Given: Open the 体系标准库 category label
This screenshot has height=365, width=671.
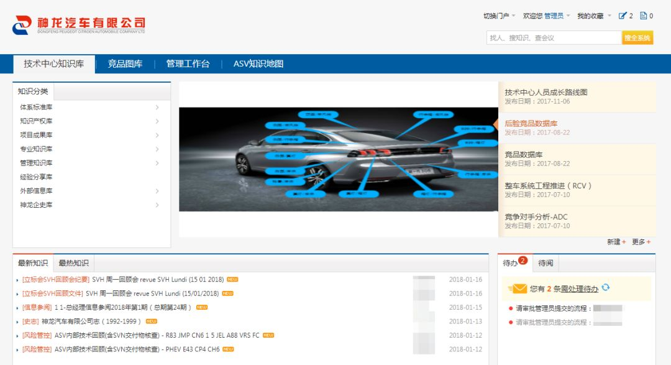Looking at the screenshot, I should [x=36, y=107].
